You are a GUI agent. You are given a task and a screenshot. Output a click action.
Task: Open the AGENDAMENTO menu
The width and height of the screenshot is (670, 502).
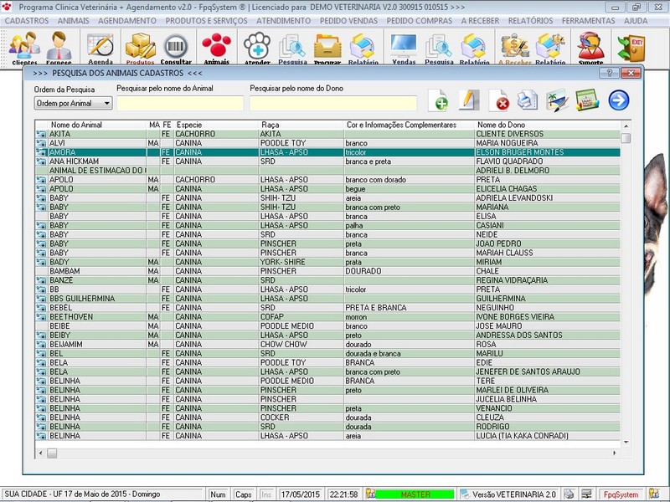click(x=126, y=19)
